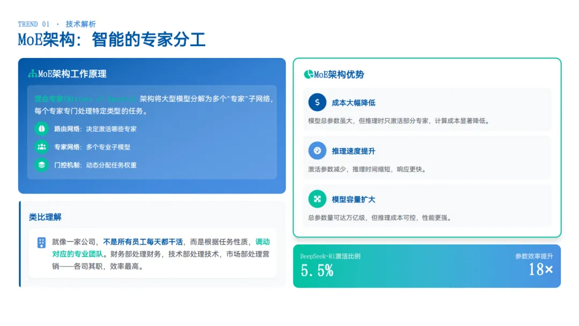The width and height of the screenshot is (579, 326).
Task: Click the people icon for 专家网络
Action: [41, 146]
